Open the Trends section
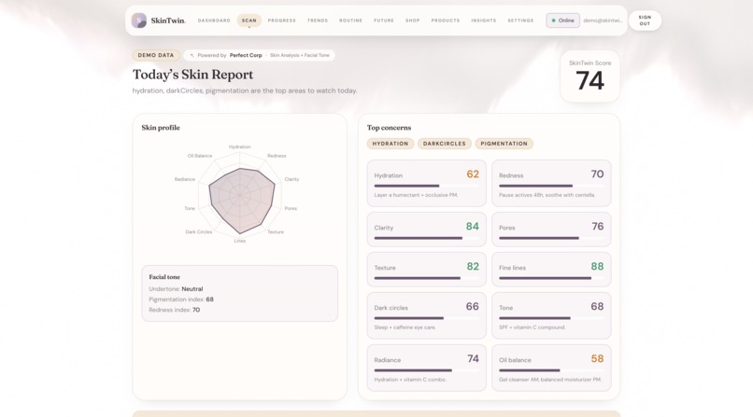 (x=318, y=21)
